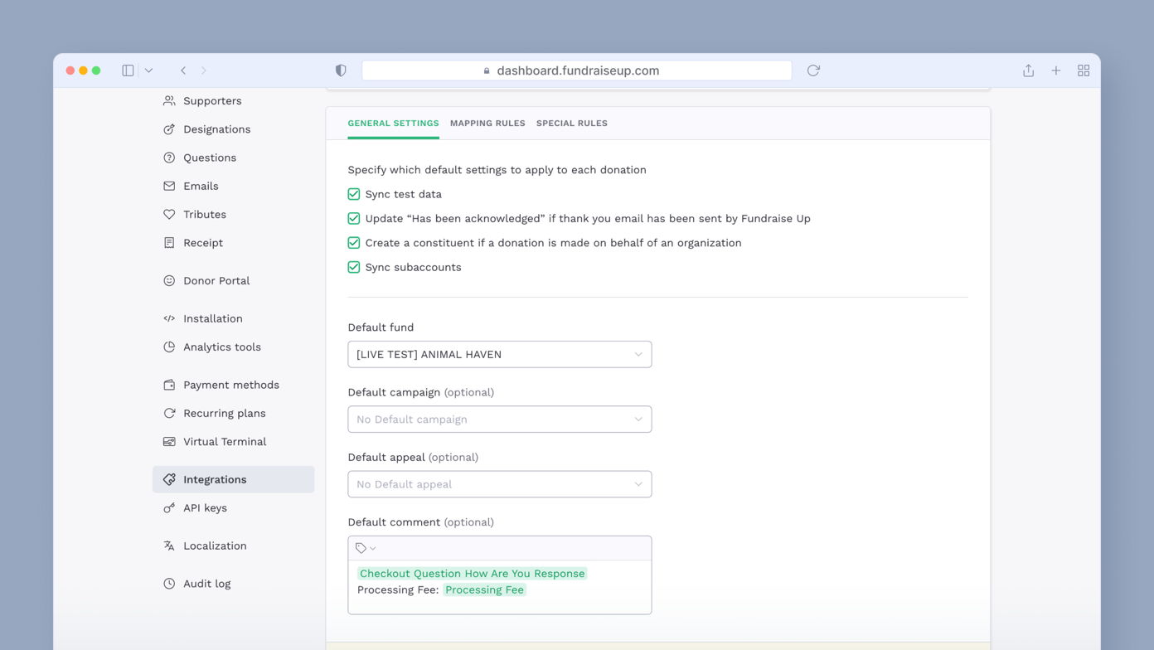Image resolution: width=1154 pixels, height=650 pixels.
Task: Open the Special Rules tab
Action: [572, 123]
